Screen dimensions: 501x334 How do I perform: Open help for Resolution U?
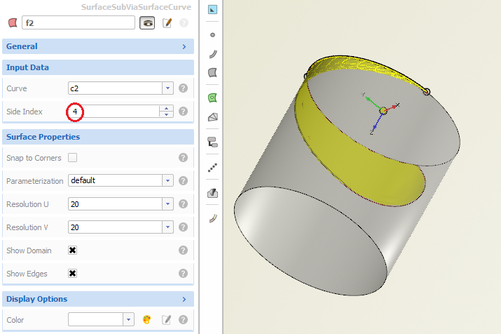click(183, 203)
